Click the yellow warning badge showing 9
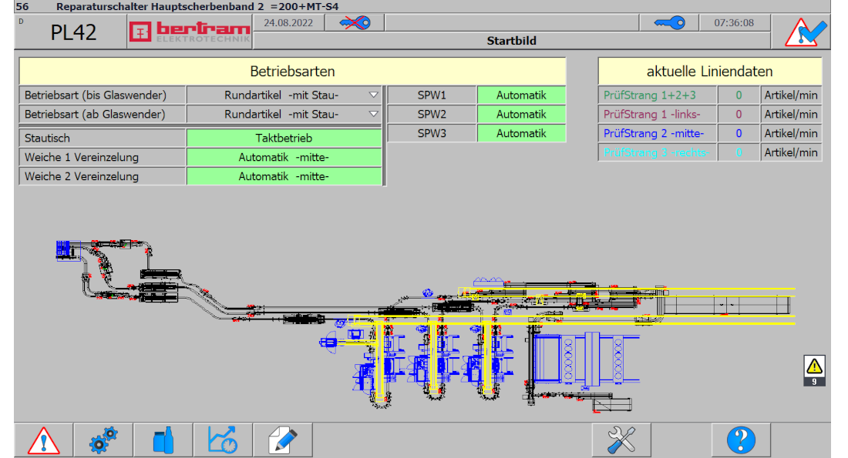 814,369
